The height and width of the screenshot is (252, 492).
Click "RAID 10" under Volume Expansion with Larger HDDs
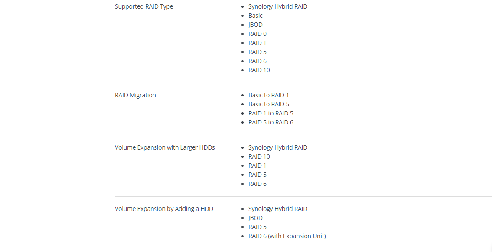tap(259, 156)
